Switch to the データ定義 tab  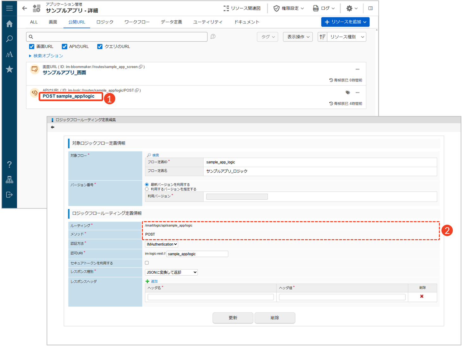coord(171,22)
